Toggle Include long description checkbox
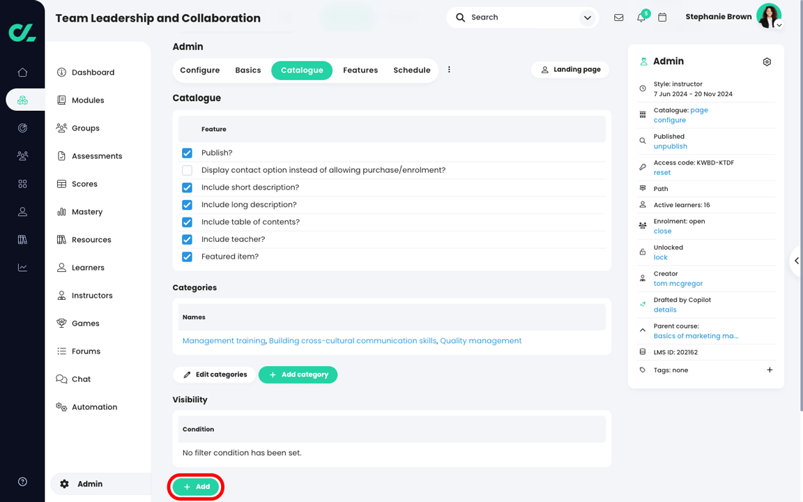 187,205
